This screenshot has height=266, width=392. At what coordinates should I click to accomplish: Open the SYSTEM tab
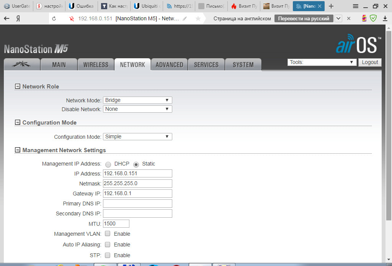tap(243, 64)
